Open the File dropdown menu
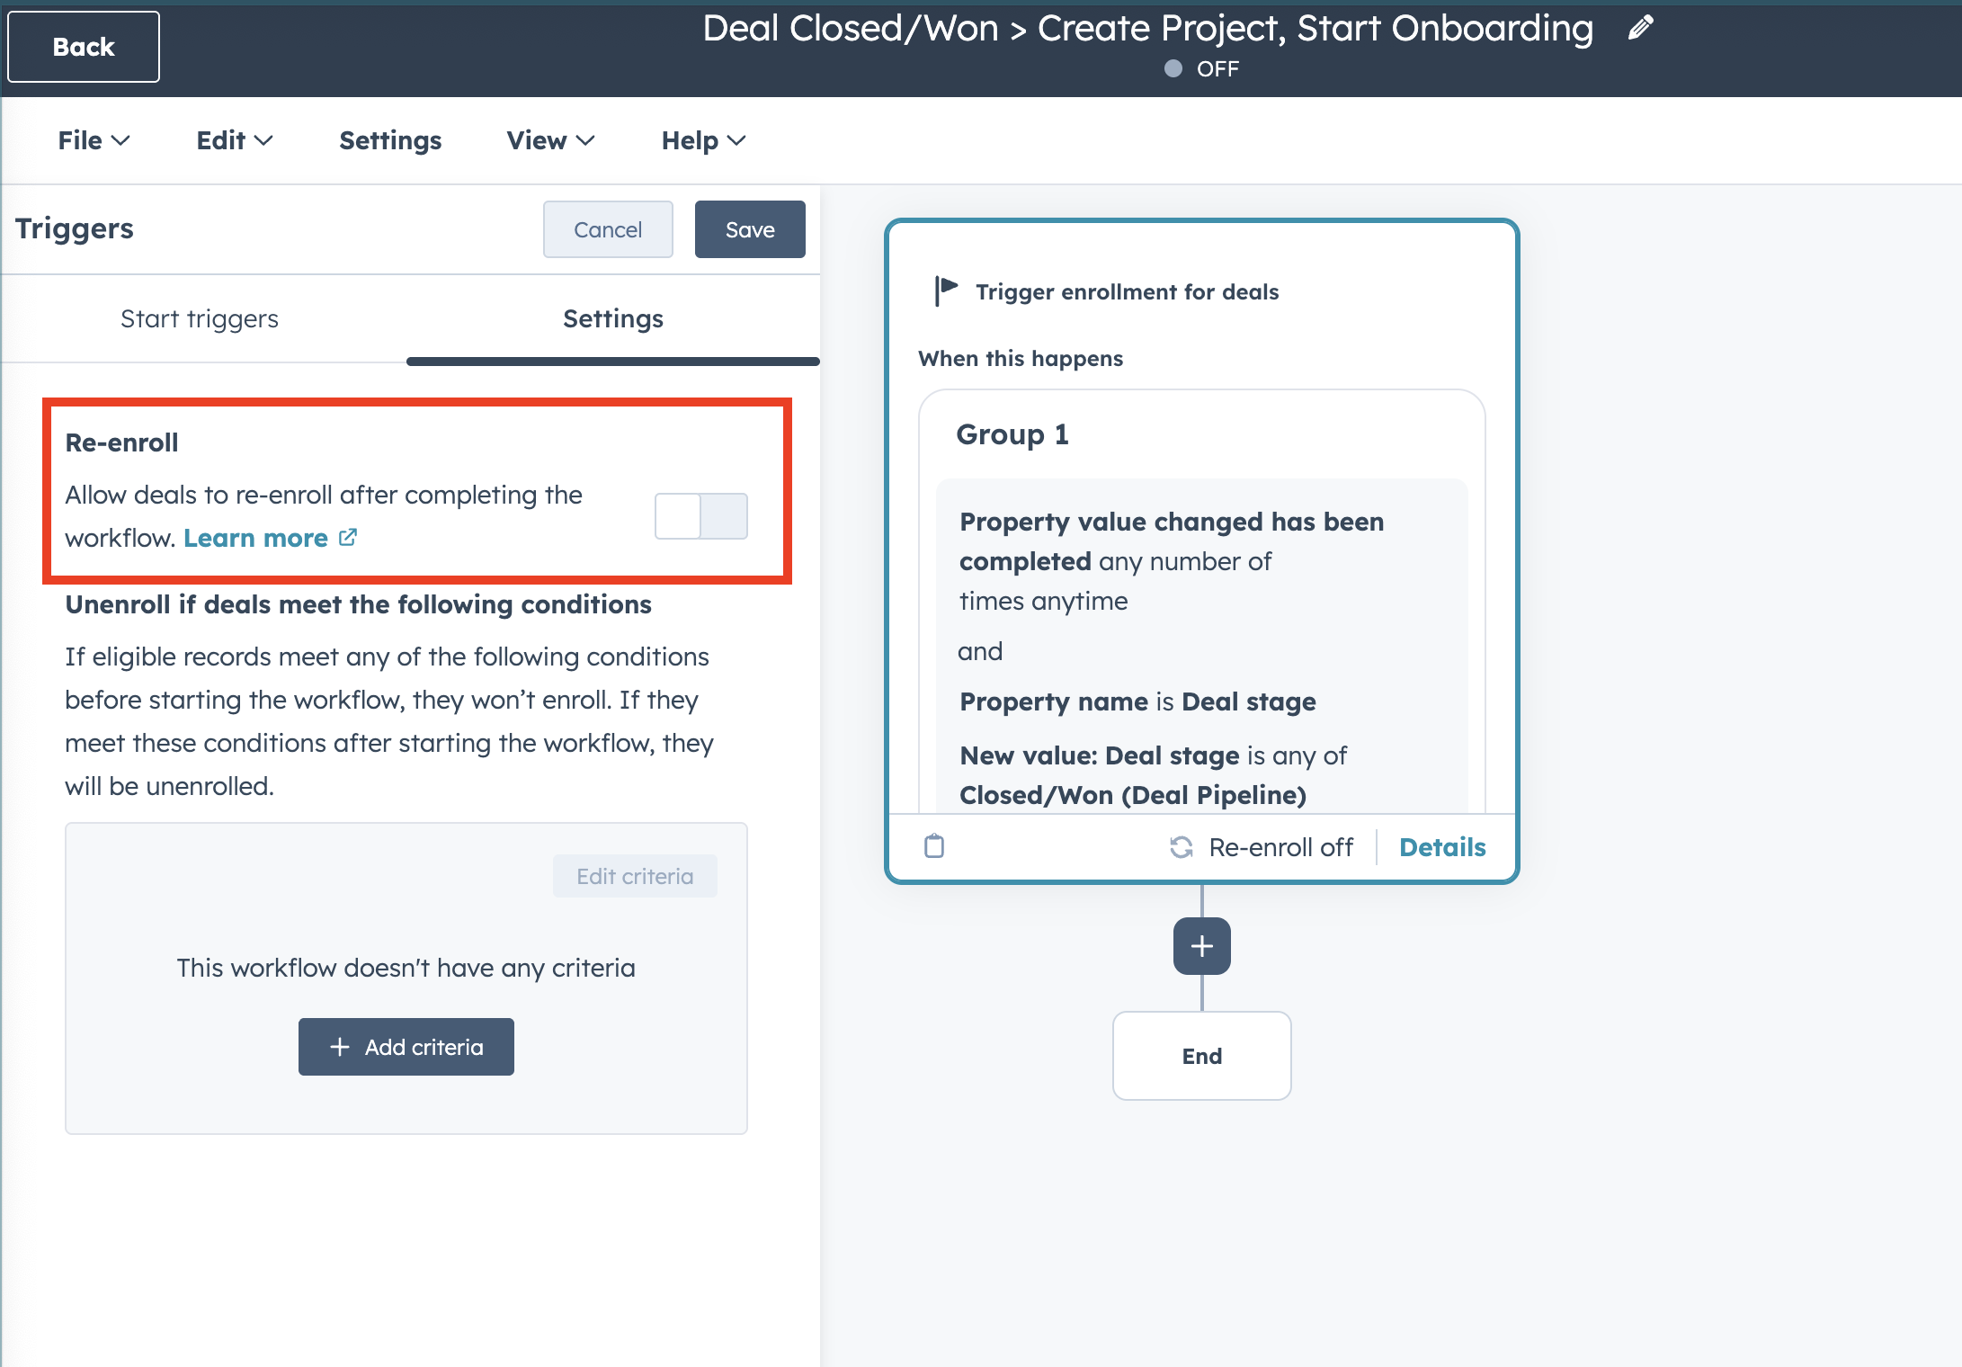This screenshot has height=1367, width=1962. coord(94,140)
